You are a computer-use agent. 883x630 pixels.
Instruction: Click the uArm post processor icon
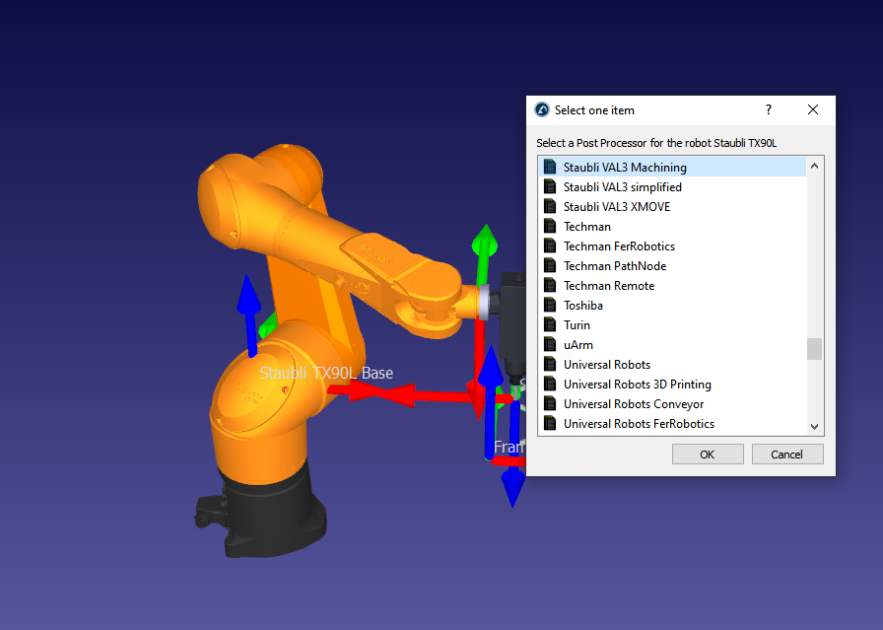click(x=550, y=345)
